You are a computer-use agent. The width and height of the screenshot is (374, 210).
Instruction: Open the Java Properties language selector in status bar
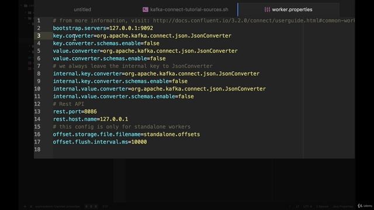[343, 206]
